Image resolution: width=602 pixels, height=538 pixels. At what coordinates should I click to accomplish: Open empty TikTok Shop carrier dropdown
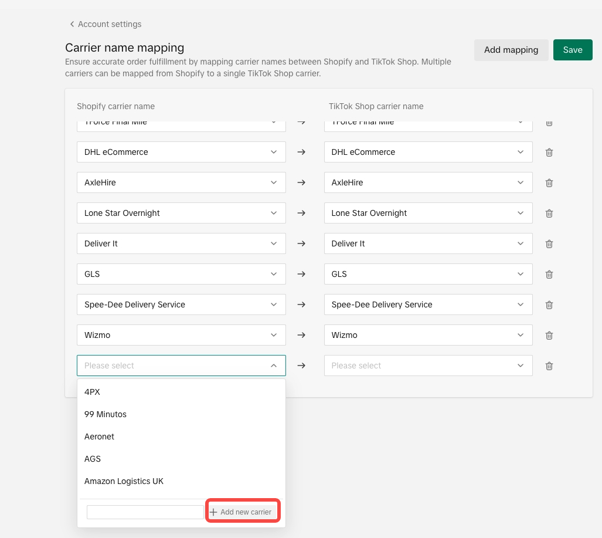pos(428,366)
